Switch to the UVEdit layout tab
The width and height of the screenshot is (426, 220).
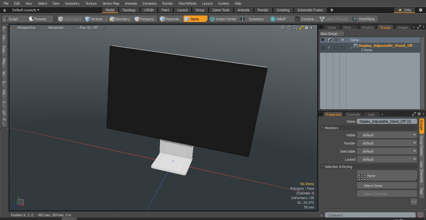149,10
